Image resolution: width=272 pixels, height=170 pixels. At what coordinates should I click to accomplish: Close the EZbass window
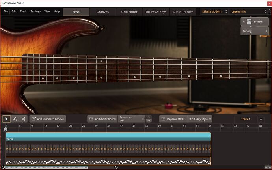(269, 3)
